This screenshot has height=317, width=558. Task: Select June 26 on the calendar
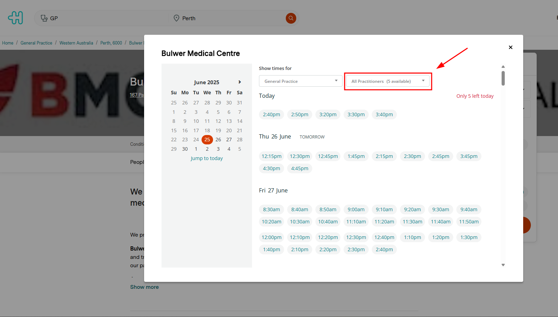tap(218, 140)
